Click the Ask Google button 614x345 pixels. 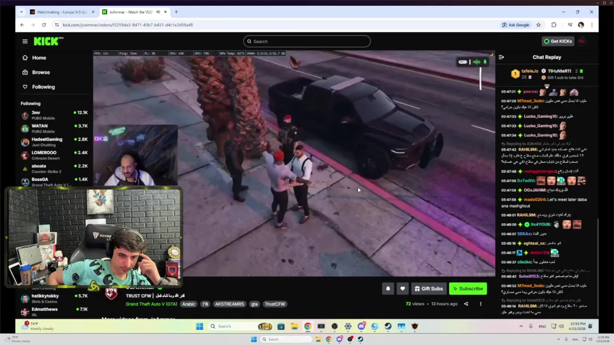click(x=516, y=25)
